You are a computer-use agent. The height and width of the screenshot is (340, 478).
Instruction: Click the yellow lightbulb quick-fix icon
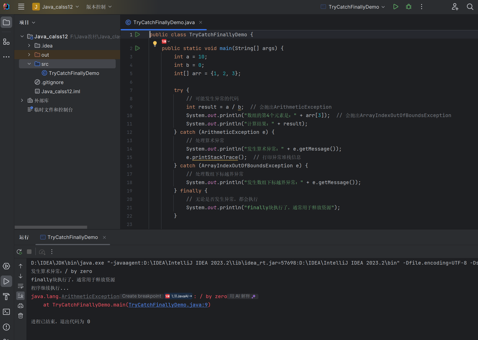[x=155, y=43]
